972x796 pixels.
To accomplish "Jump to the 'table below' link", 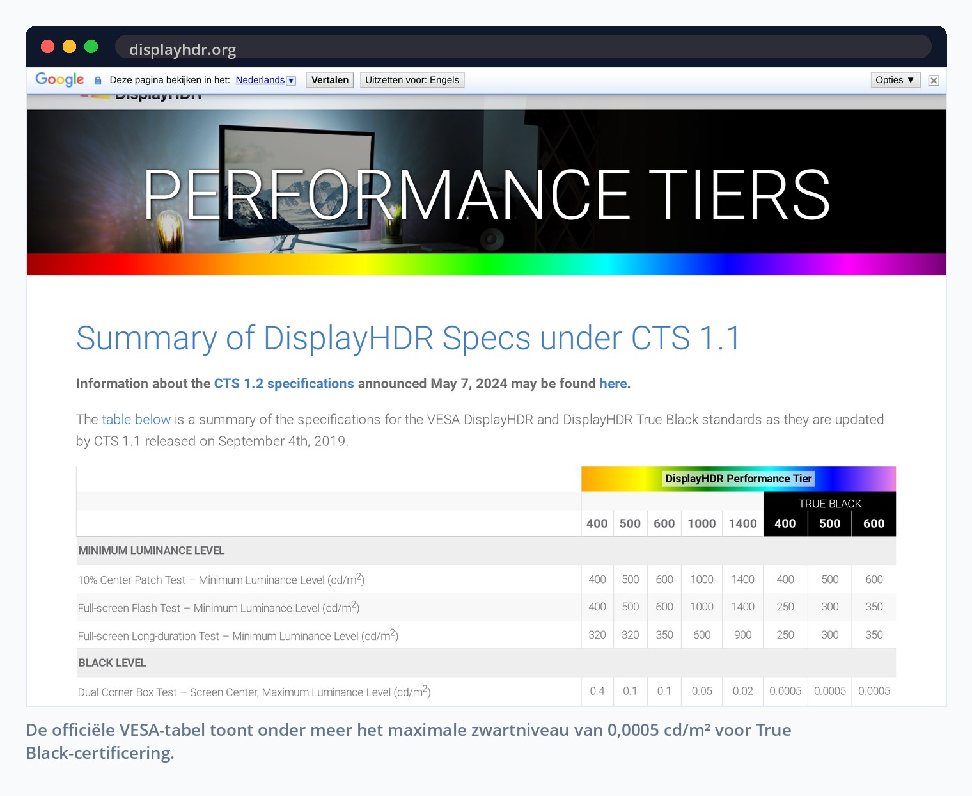I will point(136,419).
